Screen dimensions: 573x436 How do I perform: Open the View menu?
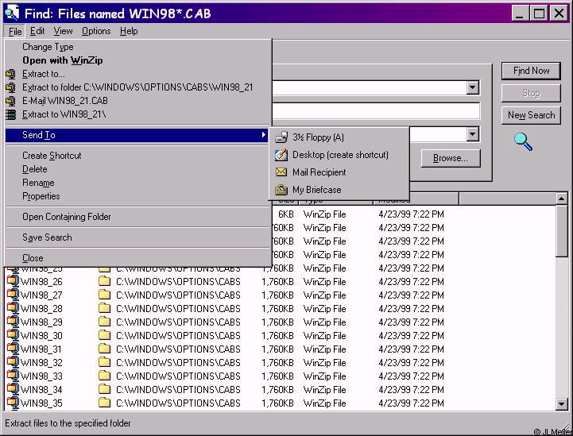pyautogui.click(x=64, y=32)
